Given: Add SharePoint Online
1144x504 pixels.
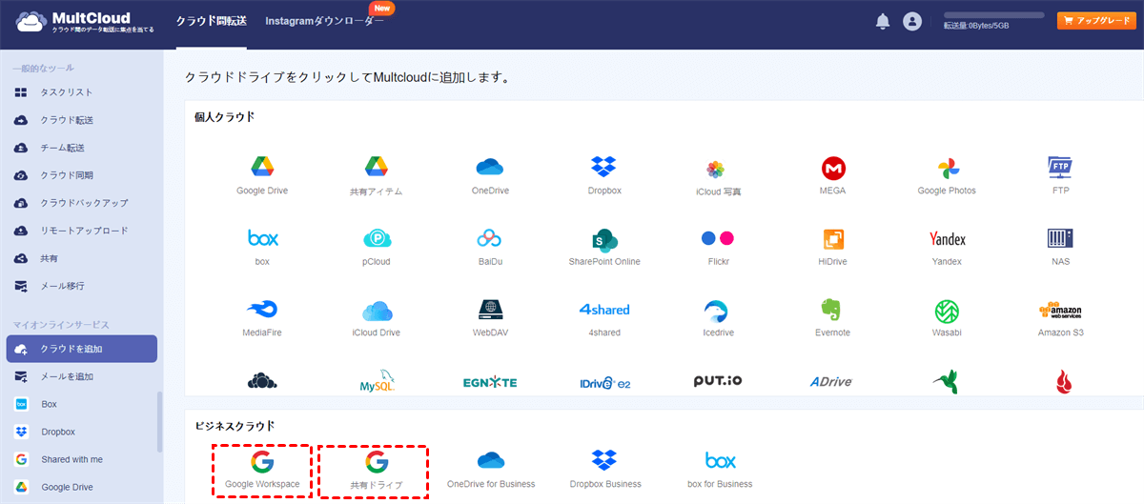Looking at the screenshot, I should (x=604, y=247).
